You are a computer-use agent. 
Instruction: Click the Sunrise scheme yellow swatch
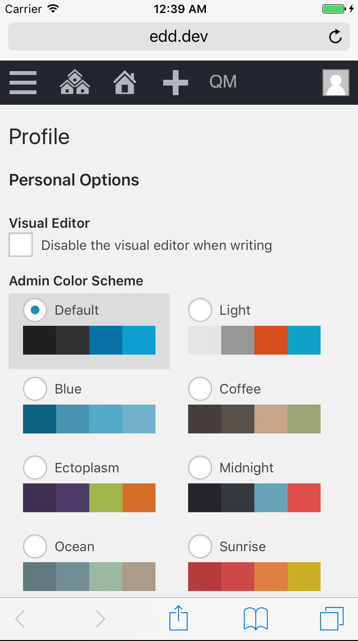(304, 576)
